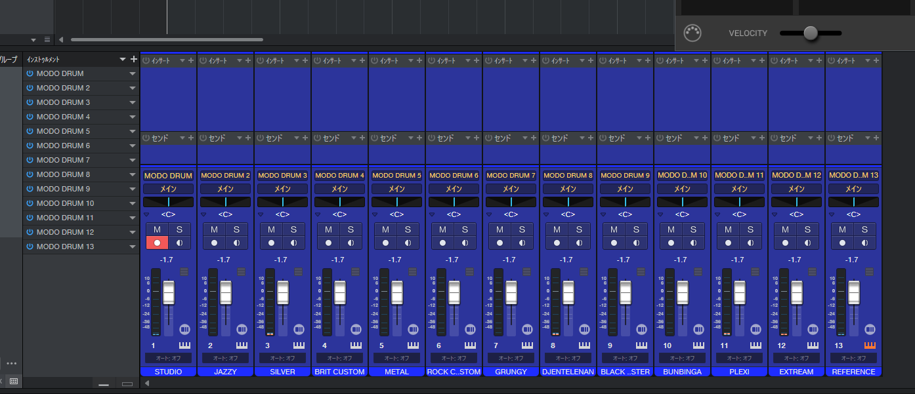
Task: Switch mixer to the large view icon
Action: (x=127, y=384)
